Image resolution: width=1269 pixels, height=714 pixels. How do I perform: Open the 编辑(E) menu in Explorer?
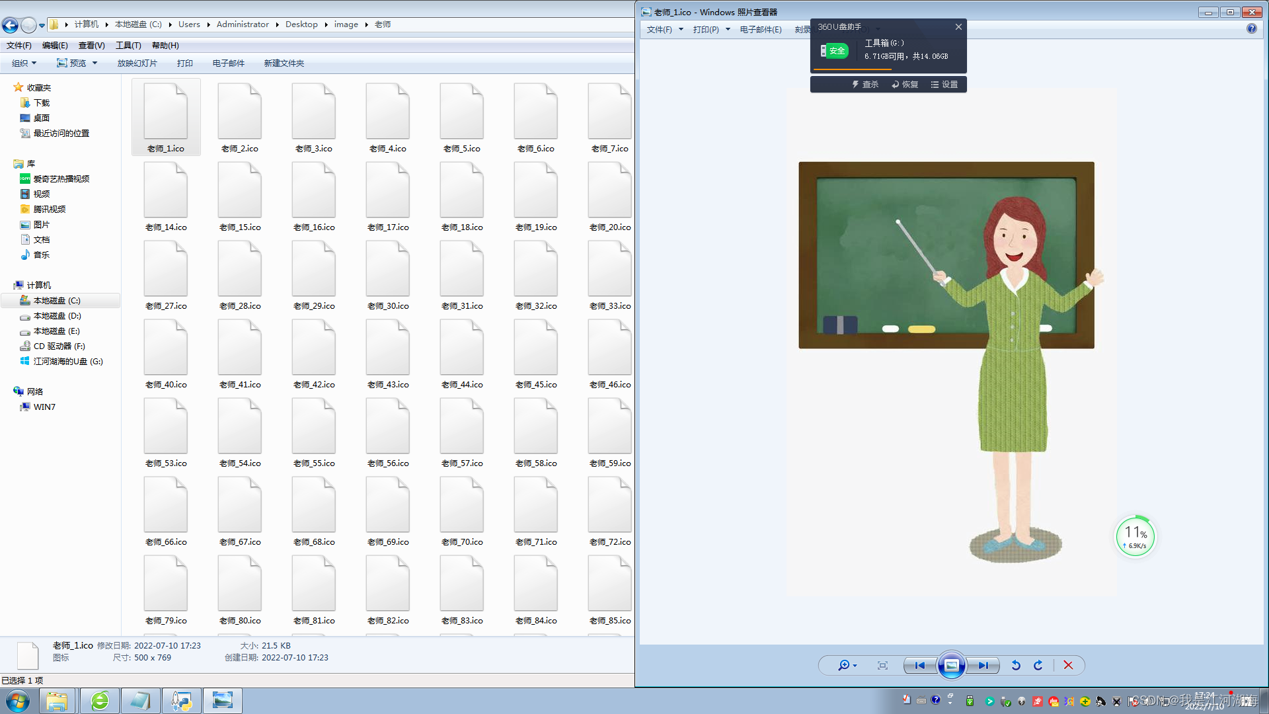pyautogui.click(x=55, y=46)
